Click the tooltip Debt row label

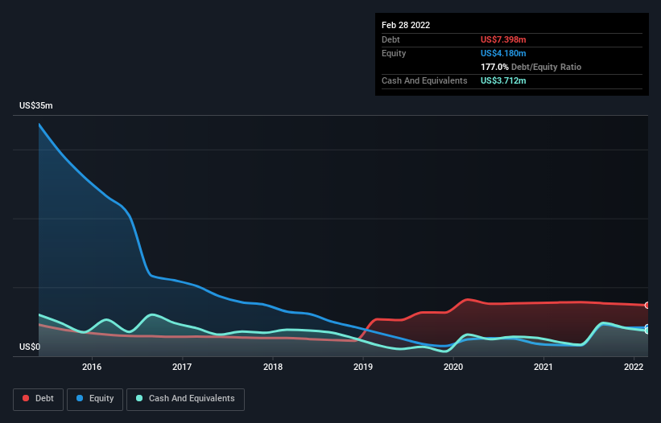(x=390, y=39)
